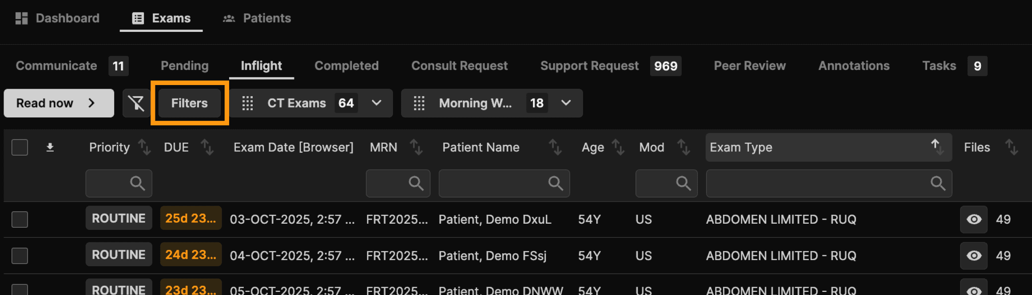Image resolution: width=1032 pixels, height=295 pixels.
Task: Toggle Exam Type sort direction arrow
Action: pyautogui.click(x=937, y=147)
